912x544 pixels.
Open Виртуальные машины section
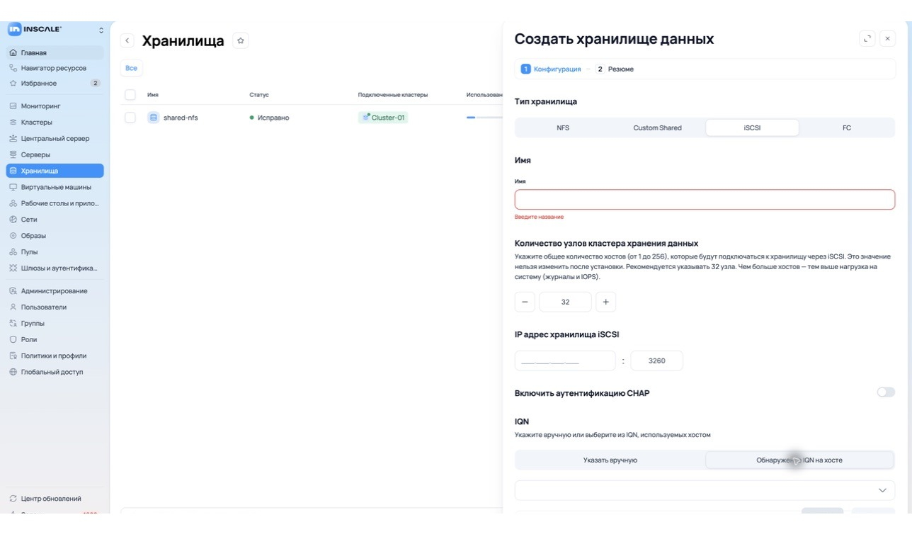click(x=55, y=187)
